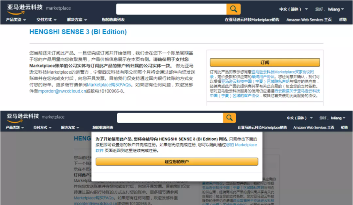Screen dimensions: 353x205
Task: Click 帮助 in top navigation
Action: point(343,20)
